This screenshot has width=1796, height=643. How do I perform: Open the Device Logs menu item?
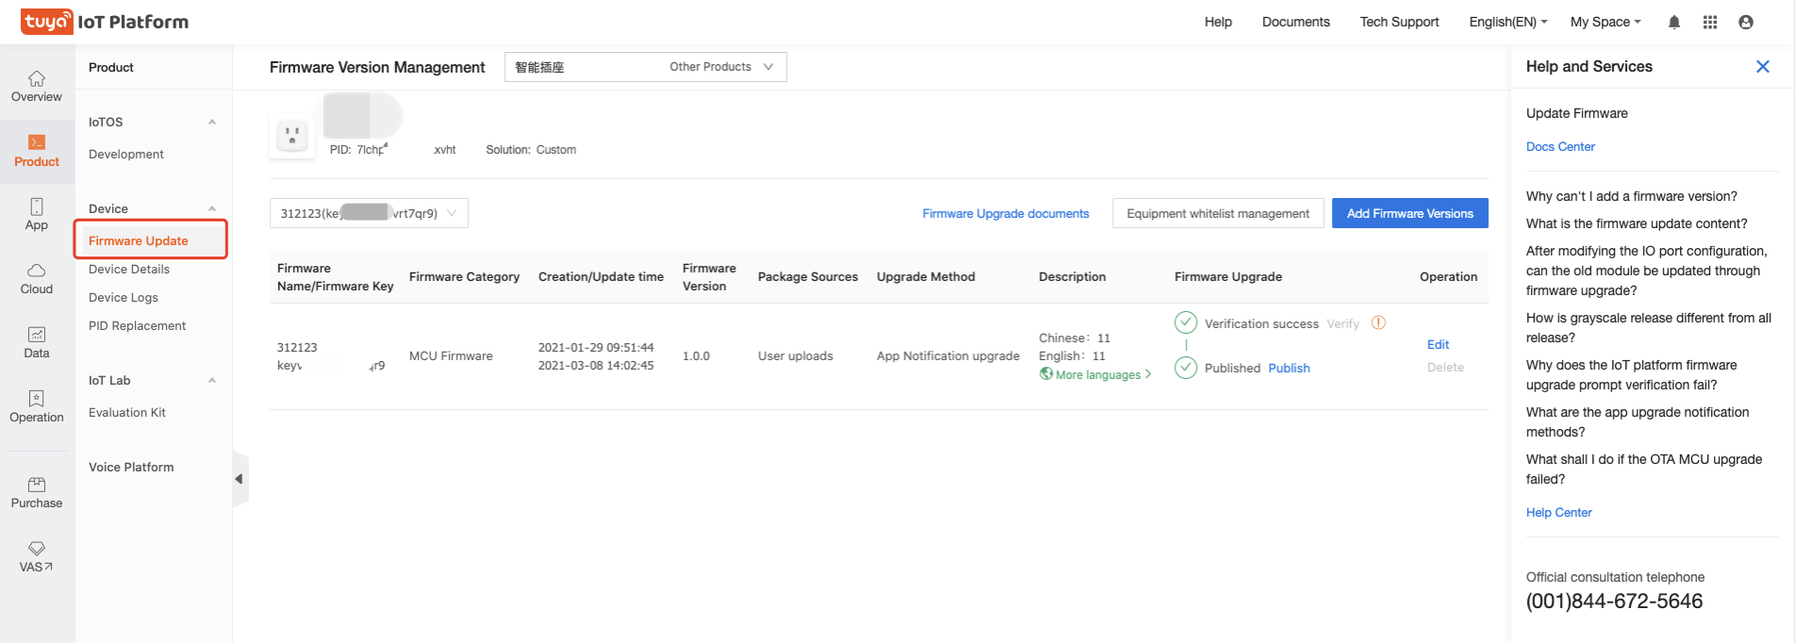pos(124,297)
